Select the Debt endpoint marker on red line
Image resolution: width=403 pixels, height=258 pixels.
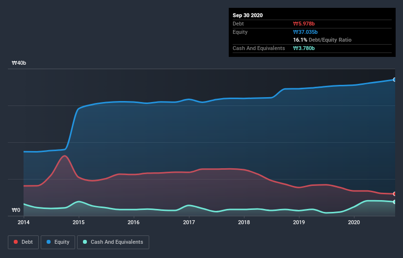pos(395,194)
